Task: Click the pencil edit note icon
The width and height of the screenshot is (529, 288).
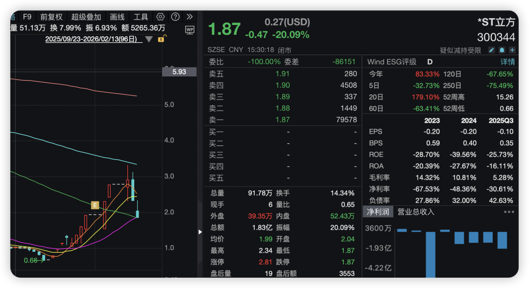Action: point(492,50)
